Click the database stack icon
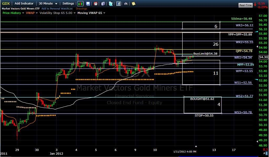Viewport: 269px width, 157px height. pos(103,4)
